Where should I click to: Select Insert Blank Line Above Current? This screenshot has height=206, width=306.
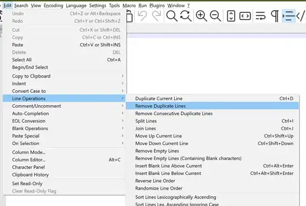point(212,166)
